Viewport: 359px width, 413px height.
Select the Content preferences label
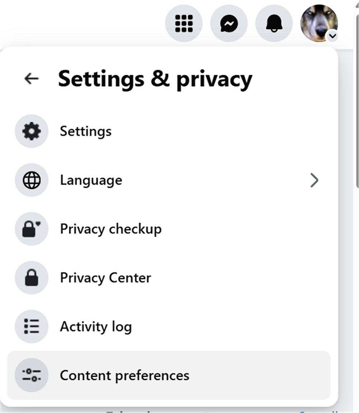click(x=124, y=375)
